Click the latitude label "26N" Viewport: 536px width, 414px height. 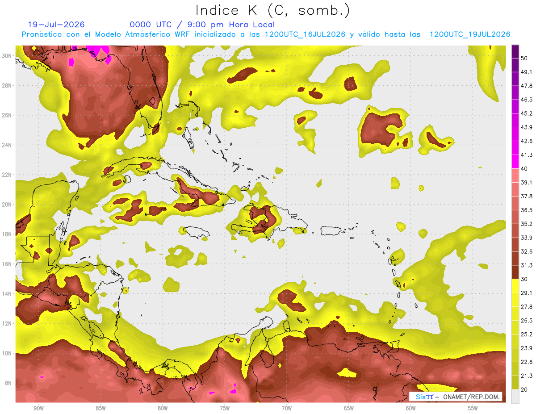click(x=7, y=115)
